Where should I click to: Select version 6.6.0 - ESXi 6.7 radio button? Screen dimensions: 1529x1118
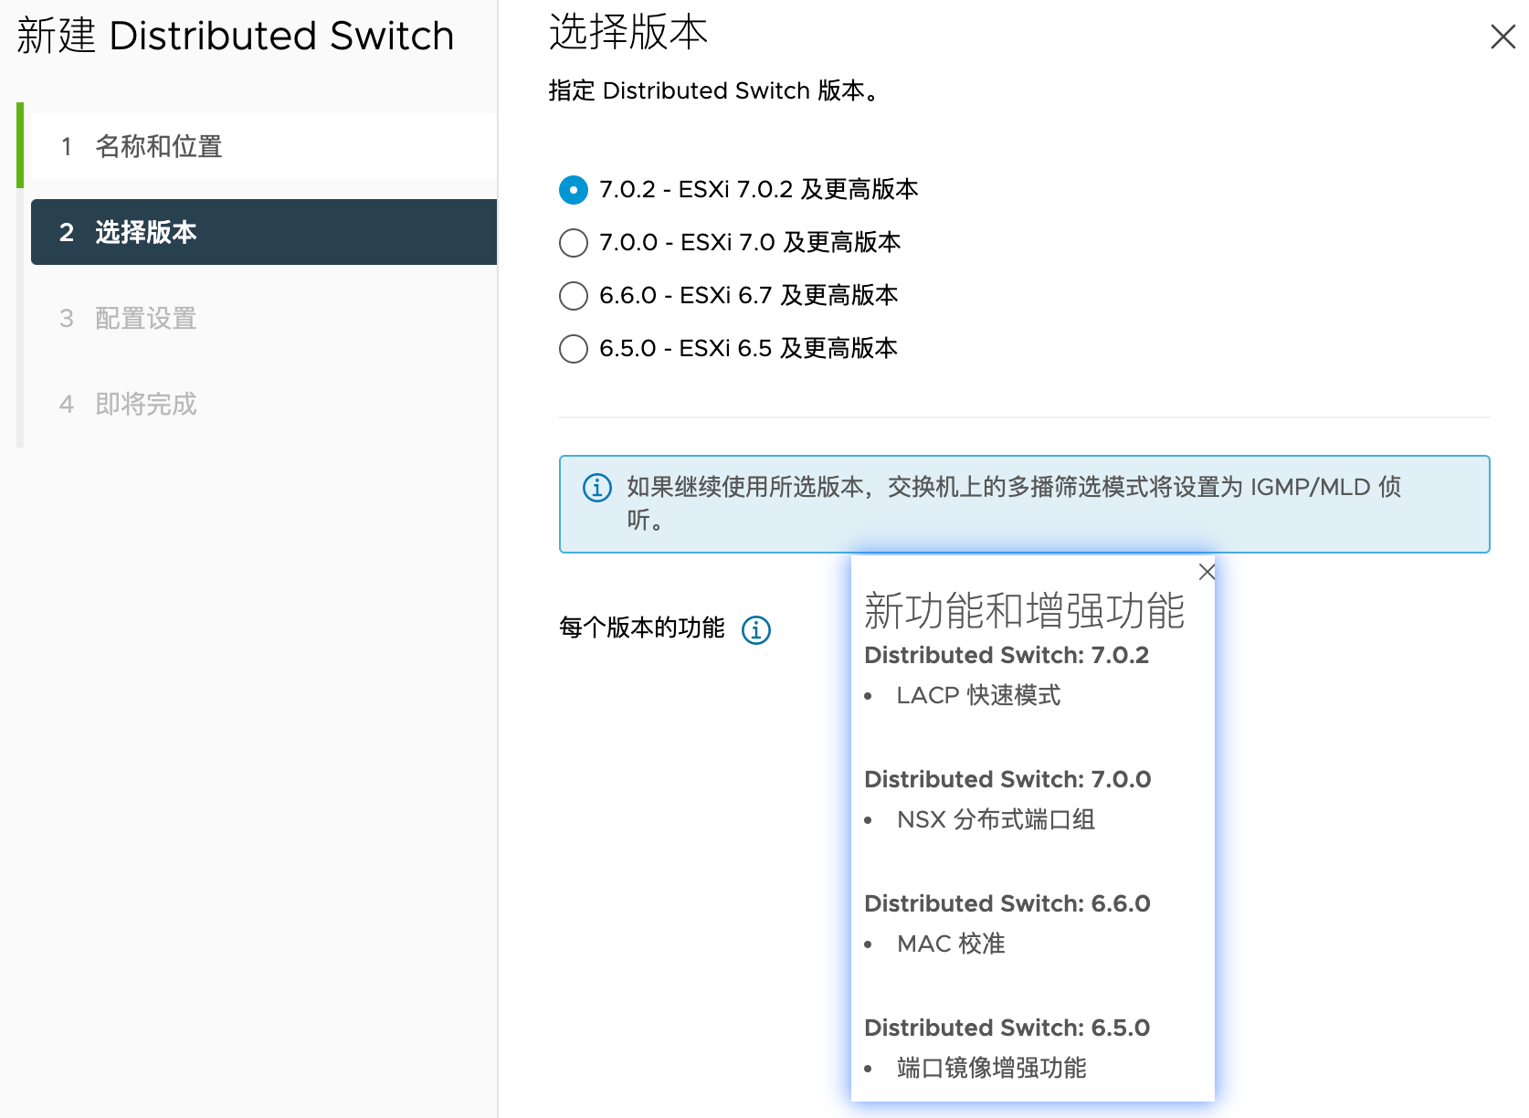tap(573, 296)
